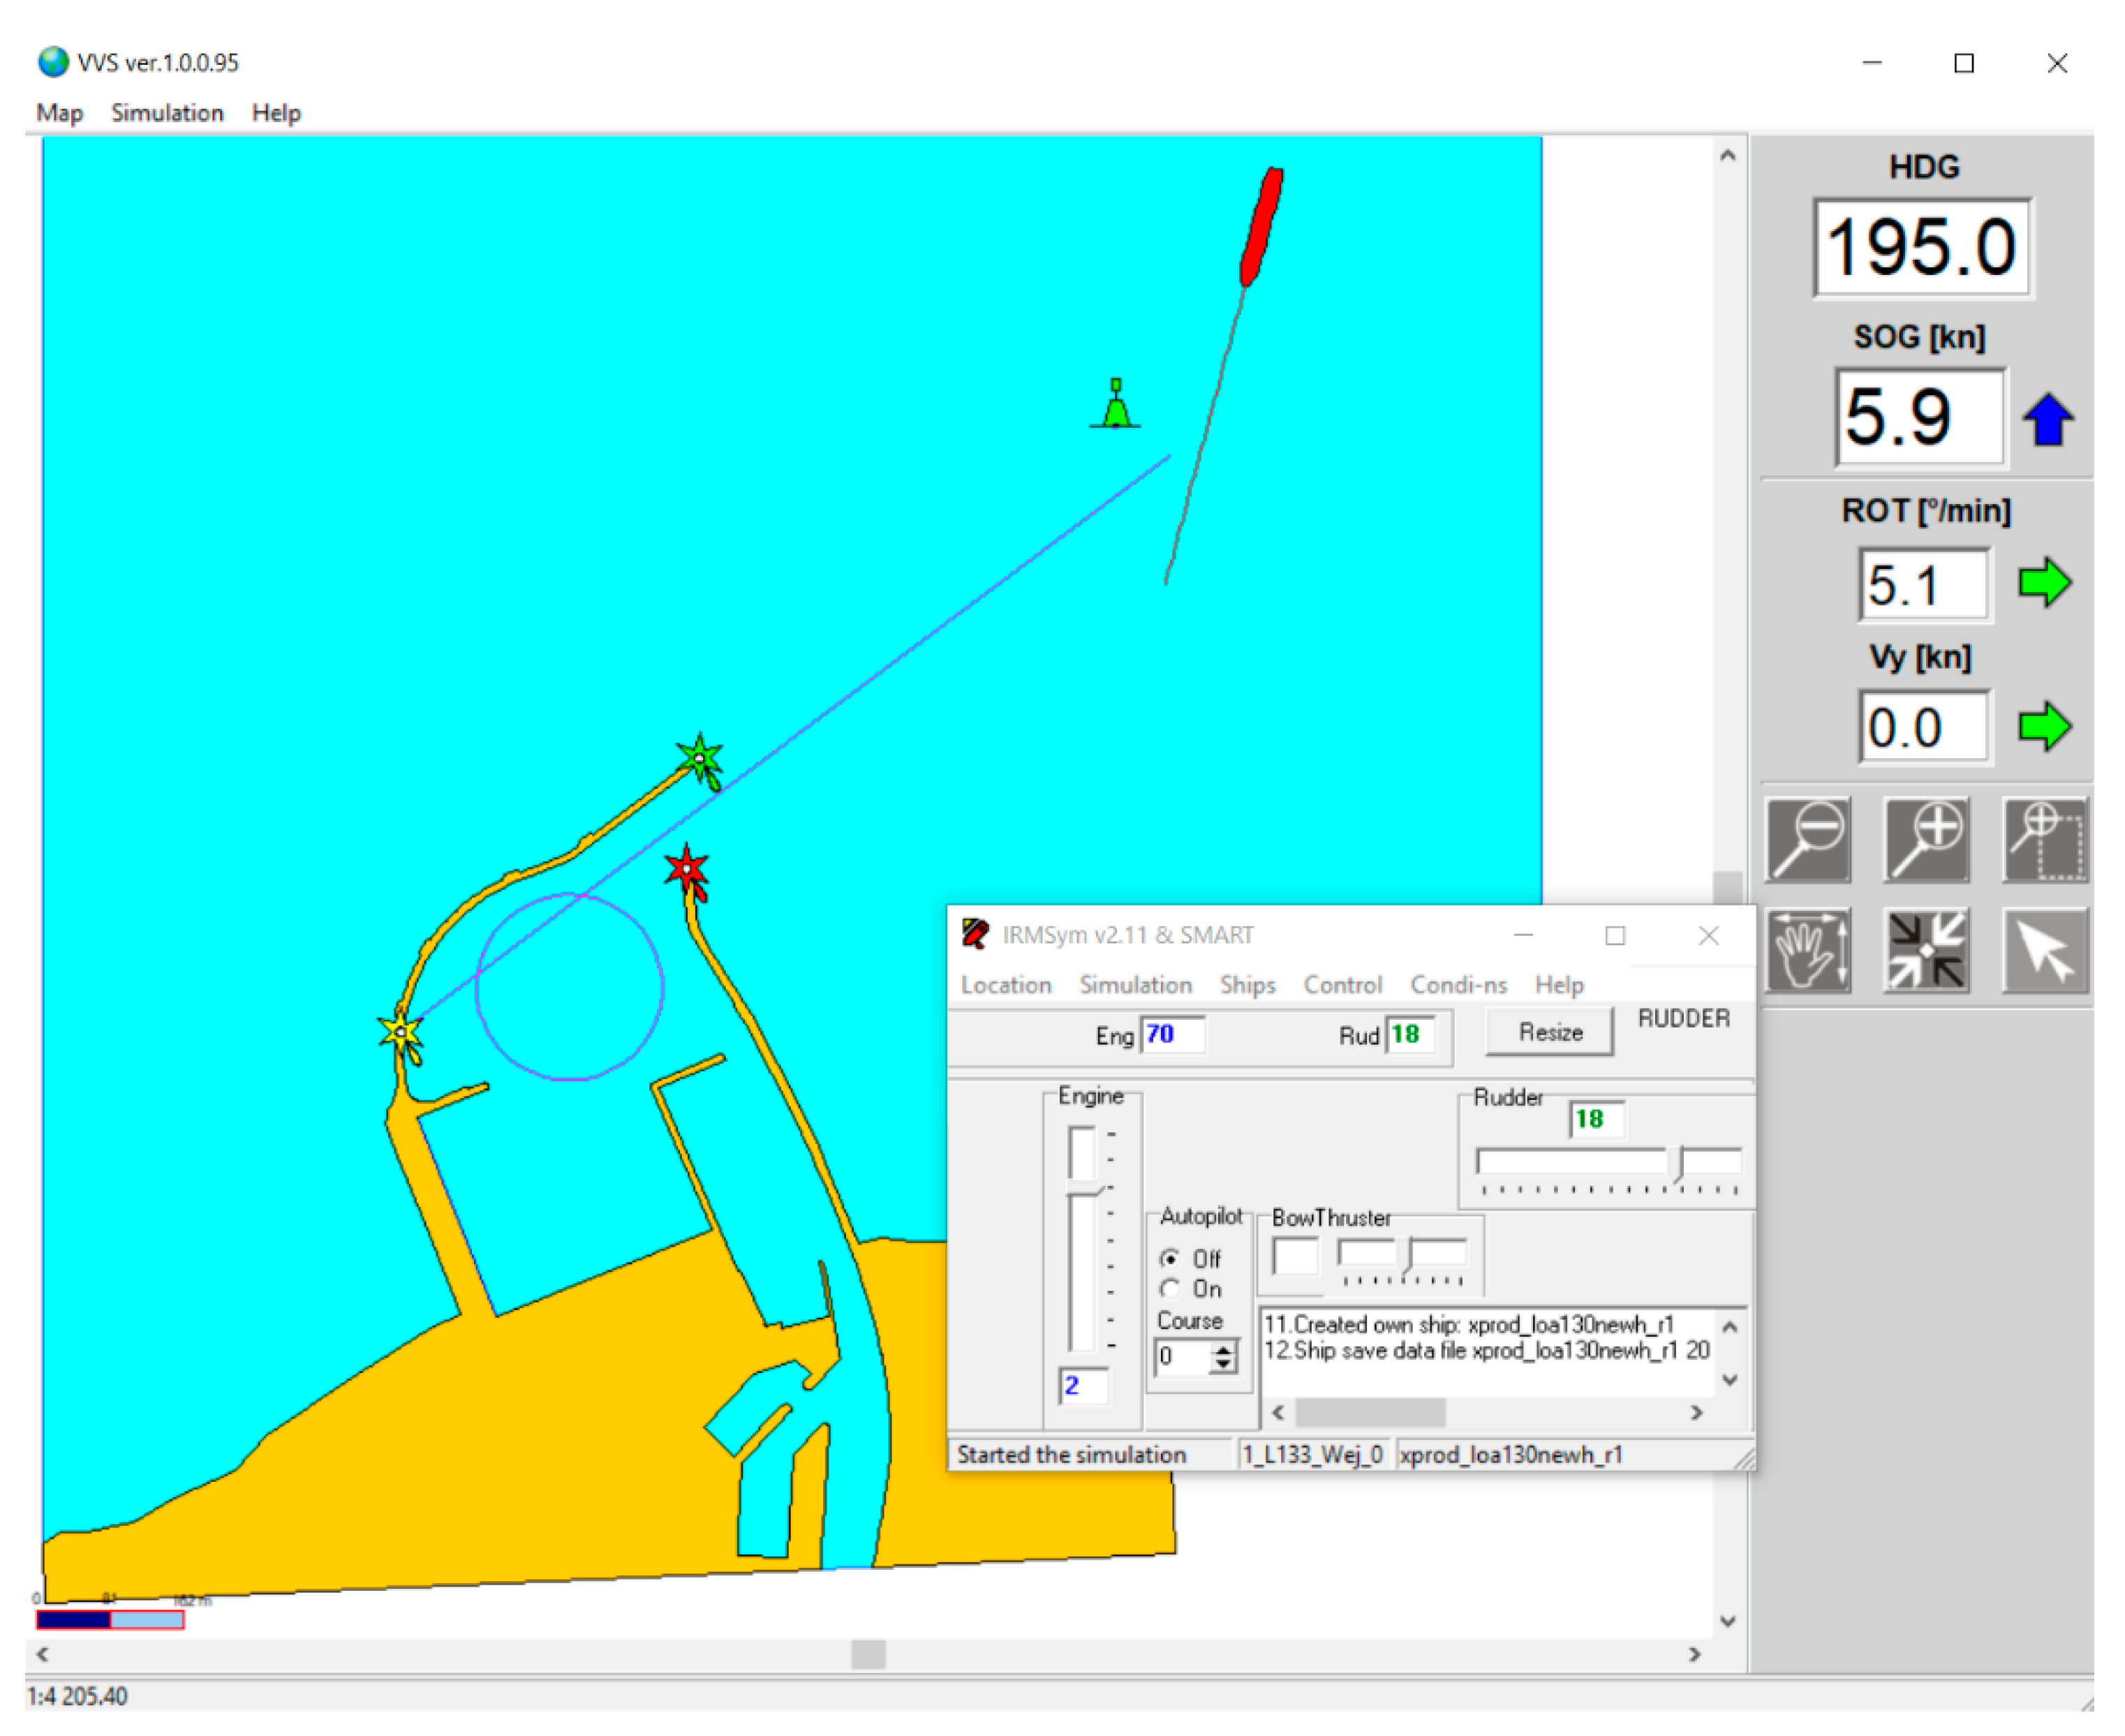Click the red star beacon marker
This screenshot has width=2125, height=1736.
(687, 869)
